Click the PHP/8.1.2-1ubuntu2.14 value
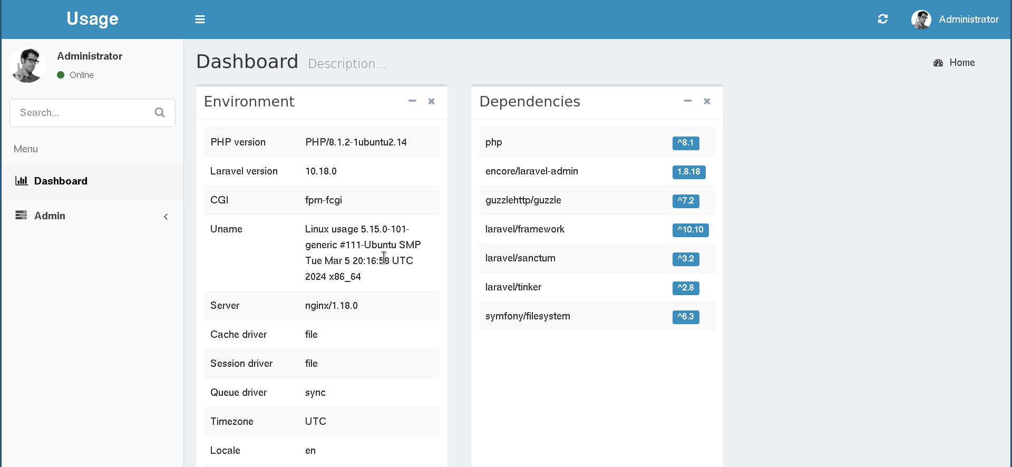This screenshot has width=1012, height=467. pos(356,142)
